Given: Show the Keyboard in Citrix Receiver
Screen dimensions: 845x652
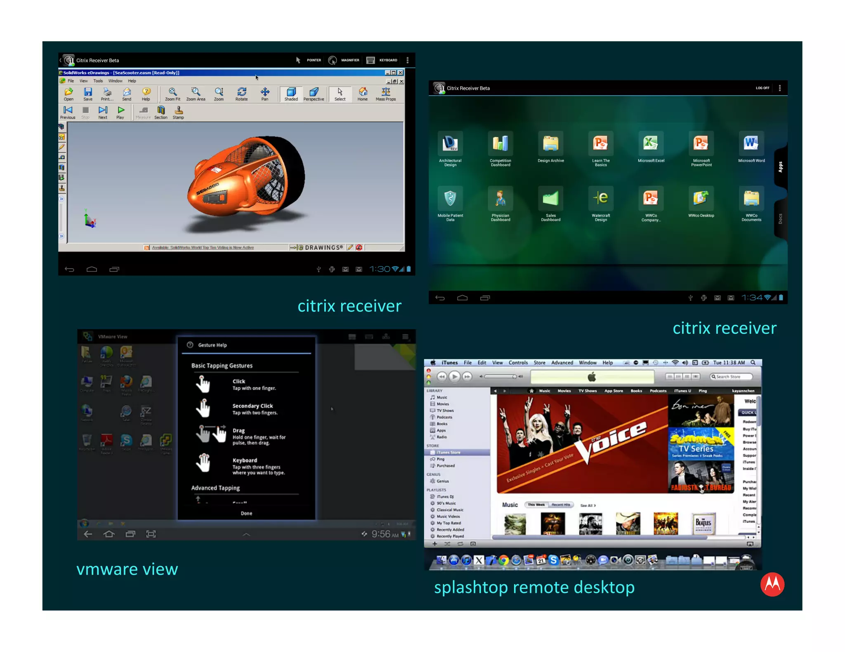Looking at the screenshot, I should pyautogui.click(x=382, y=60).
